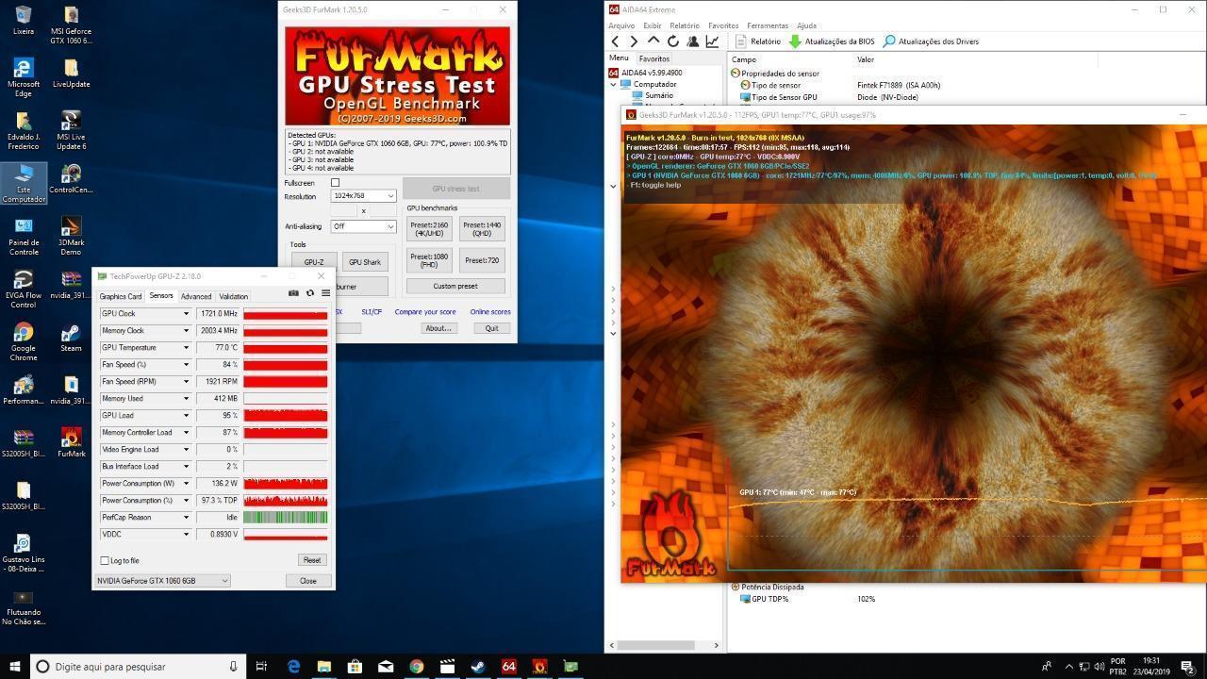Open MSI Live Update 6 desktop icon

[x=71, y=129]
